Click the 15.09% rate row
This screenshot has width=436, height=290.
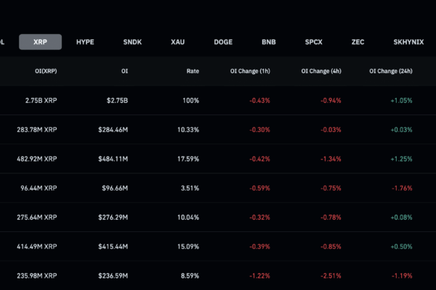[x=218, y=246]
